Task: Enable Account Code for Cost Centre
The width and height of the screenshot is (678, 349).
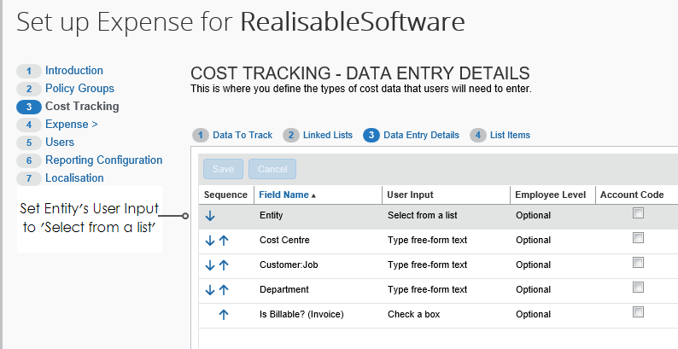Action: point(638,239)
